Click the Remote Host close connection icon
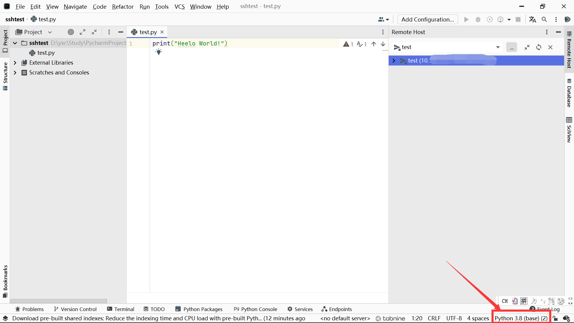 550,47
